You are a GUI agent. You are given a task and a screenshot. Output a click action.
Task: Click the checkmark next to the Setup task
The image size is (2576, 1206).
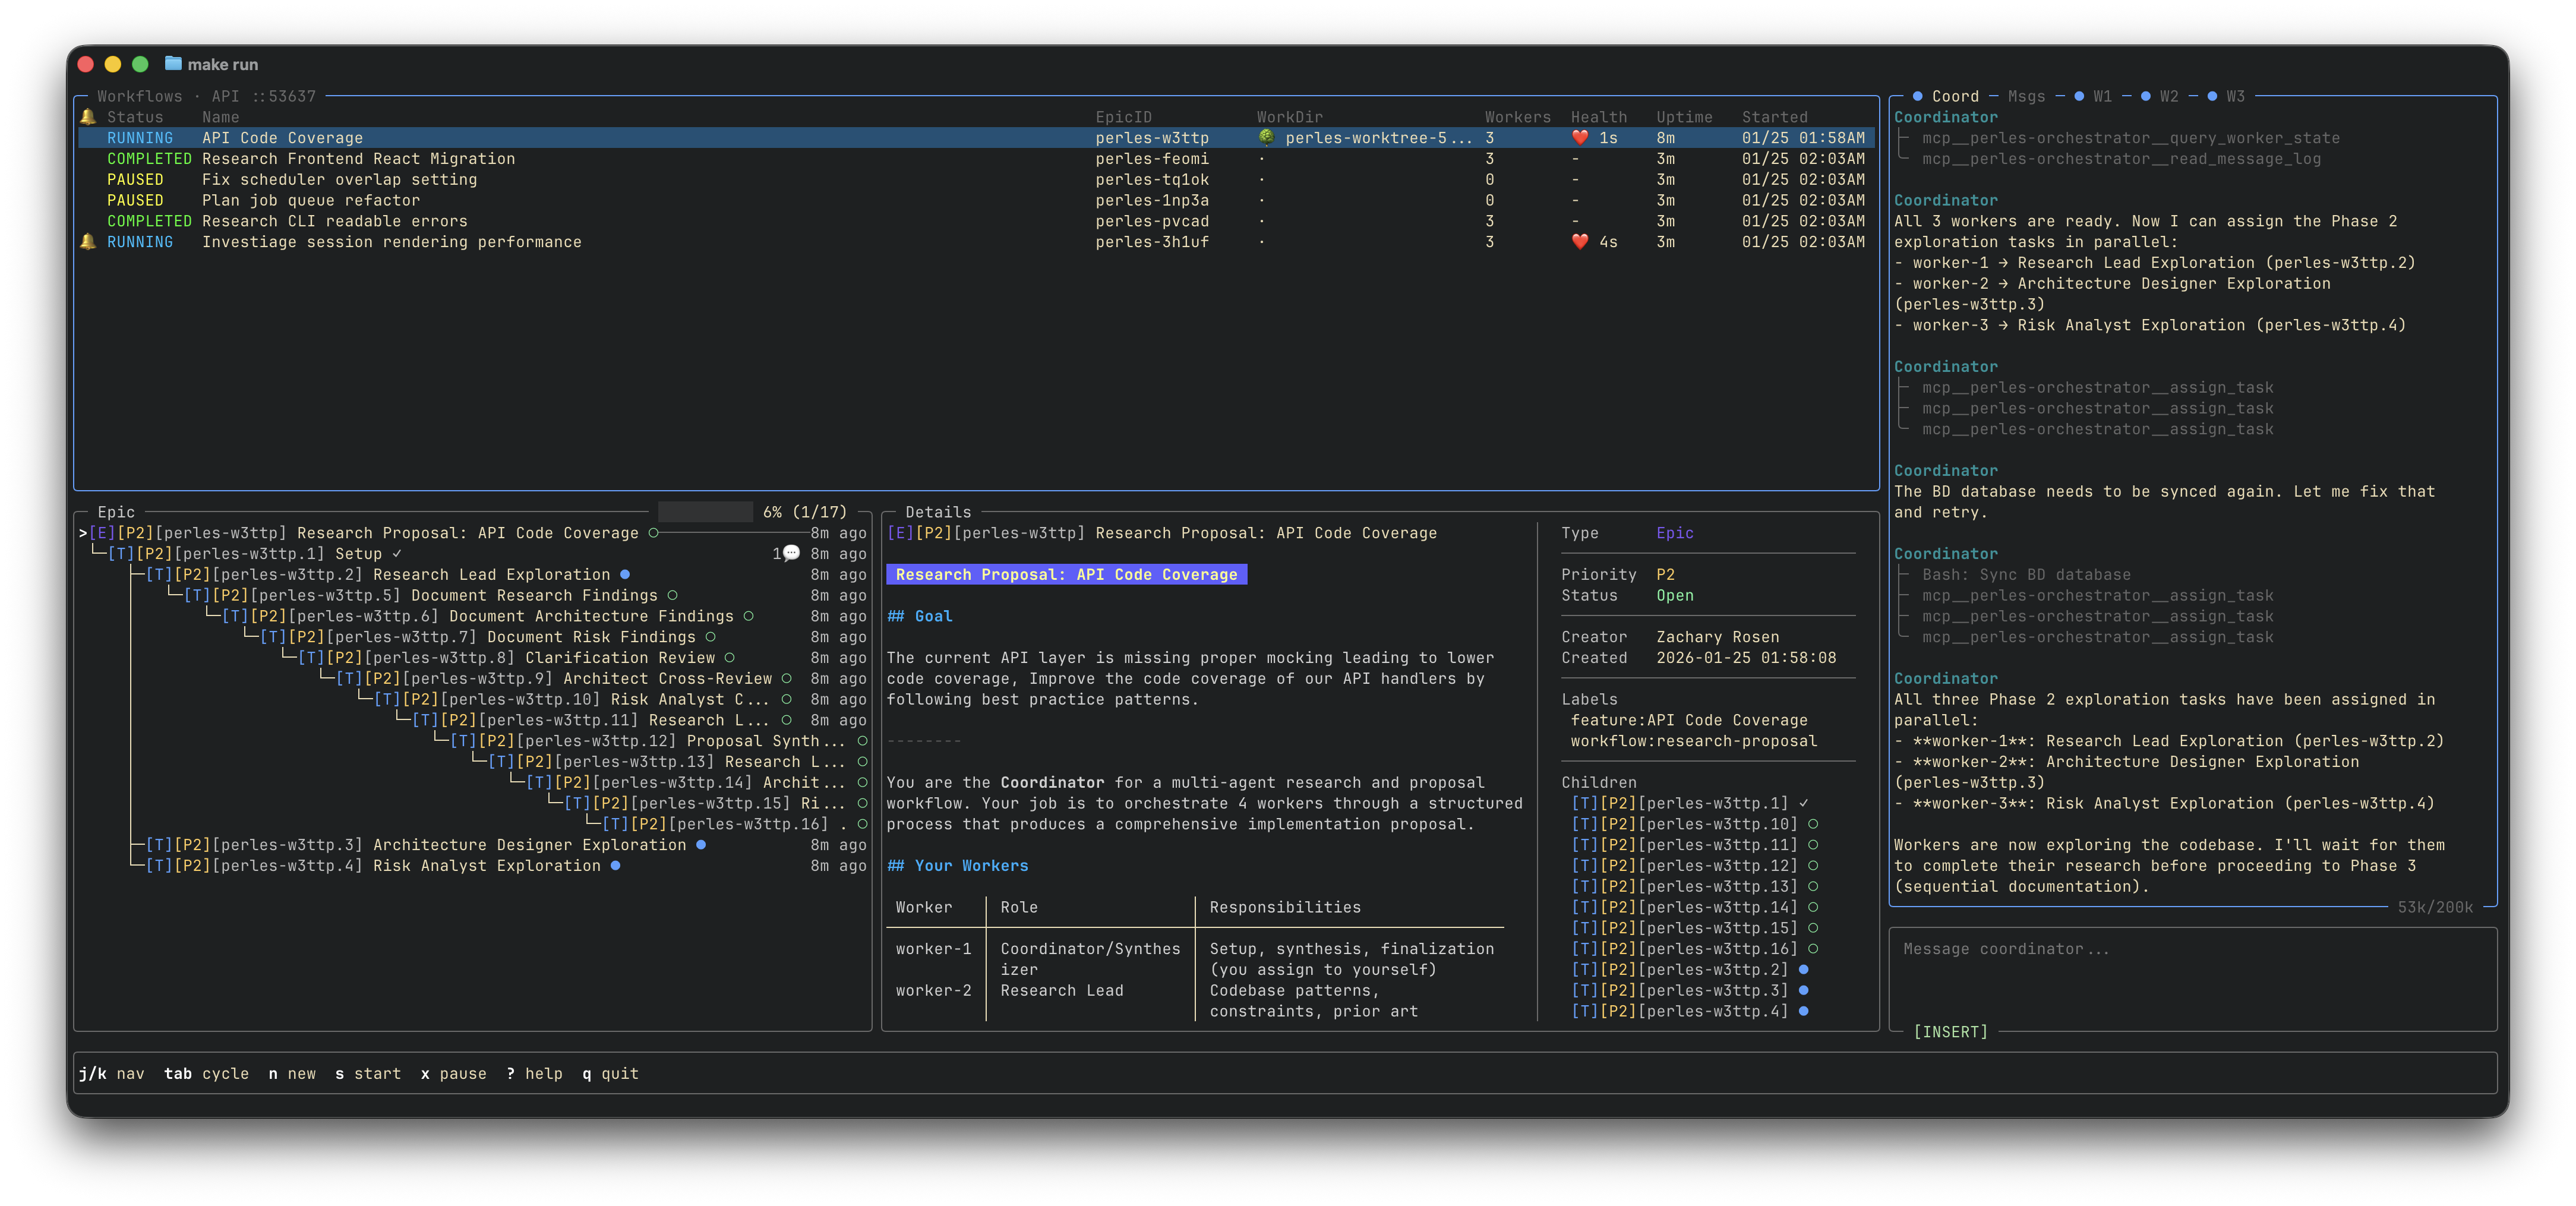[x=397, y=554]
